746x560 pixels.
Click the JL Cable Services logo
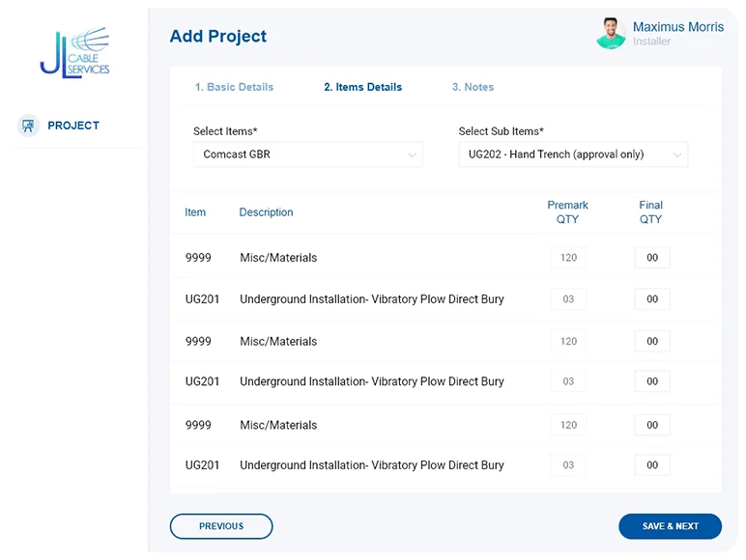[74, 53]
